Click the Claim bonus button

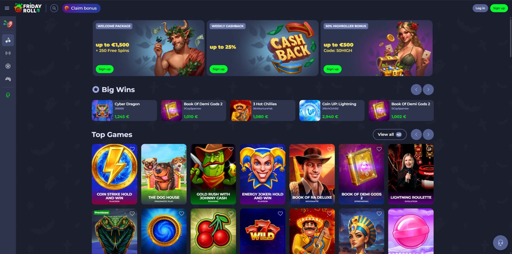81,8
